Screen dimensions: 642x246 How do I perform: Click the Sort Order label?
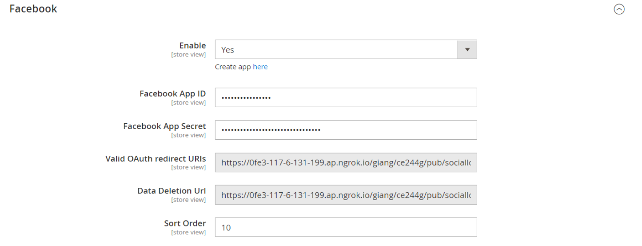pos(185,223)
